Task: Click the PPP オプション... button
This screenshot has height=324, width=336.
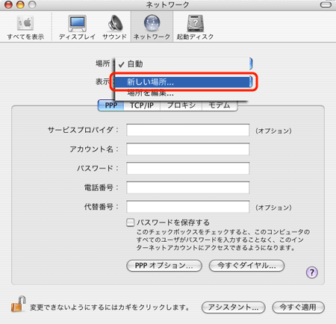Action: click(164, 266)
